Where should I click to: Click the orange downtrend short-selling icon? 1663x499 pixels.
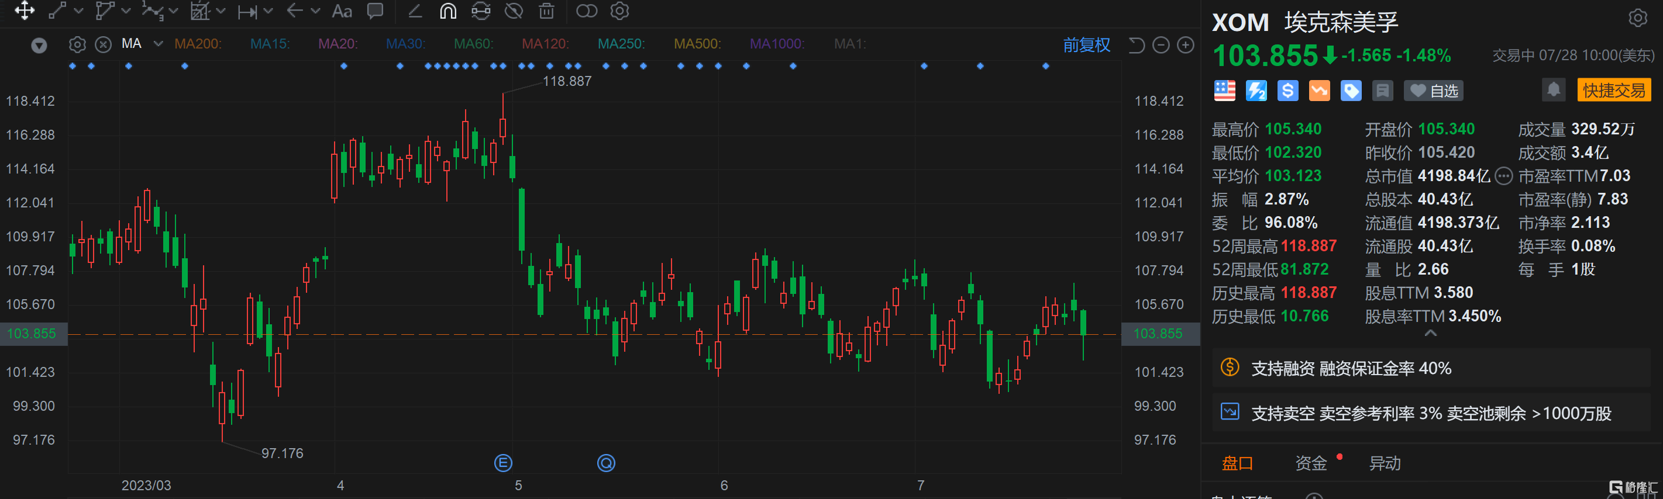(1320, 91)
